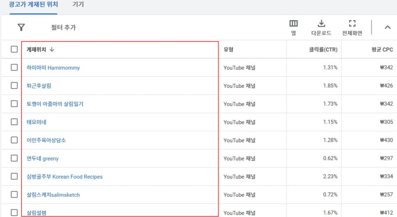
Task: Open the 하미마미 Hamimommy placement link
Action: coord(53,67)
